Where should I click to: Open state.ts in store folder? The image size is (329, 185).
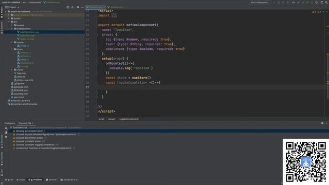coord(23,66)
